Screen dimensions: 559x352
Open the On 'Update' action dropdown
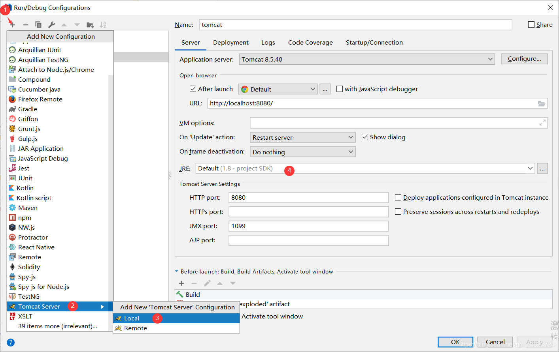point(303,137)
